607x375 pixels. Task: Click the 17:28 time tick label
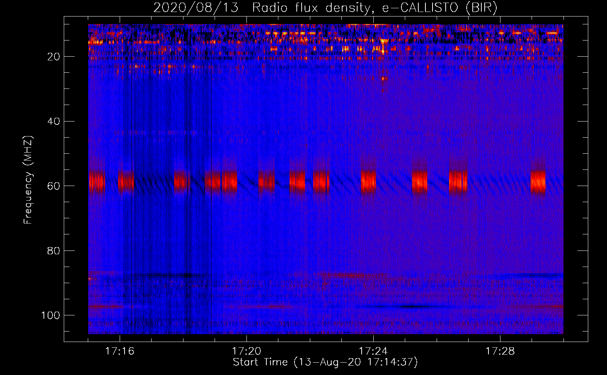point(500,351)
